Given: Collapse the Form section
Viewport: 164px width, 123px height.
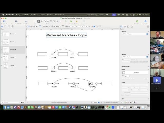Looking at the screenshot, I should coord(121,69).
